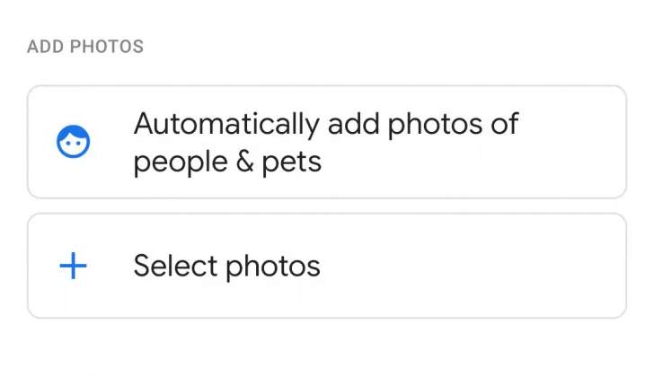Click the blue face icon

coord(73,143)
